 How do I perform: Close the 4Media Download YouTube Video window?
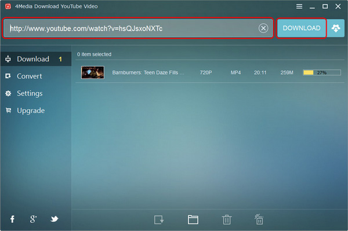coord(338,6)
